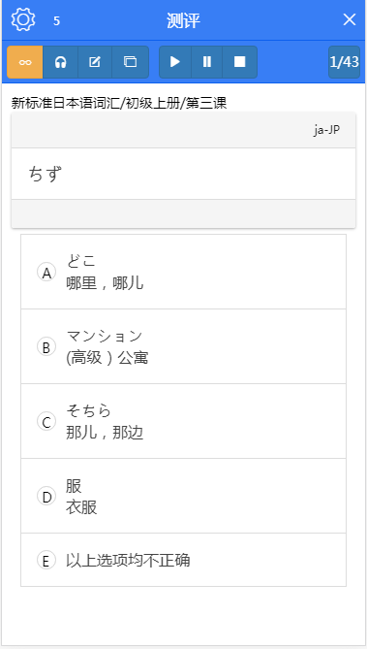
Task: Select radio option D 服
Action: point(46,497)
